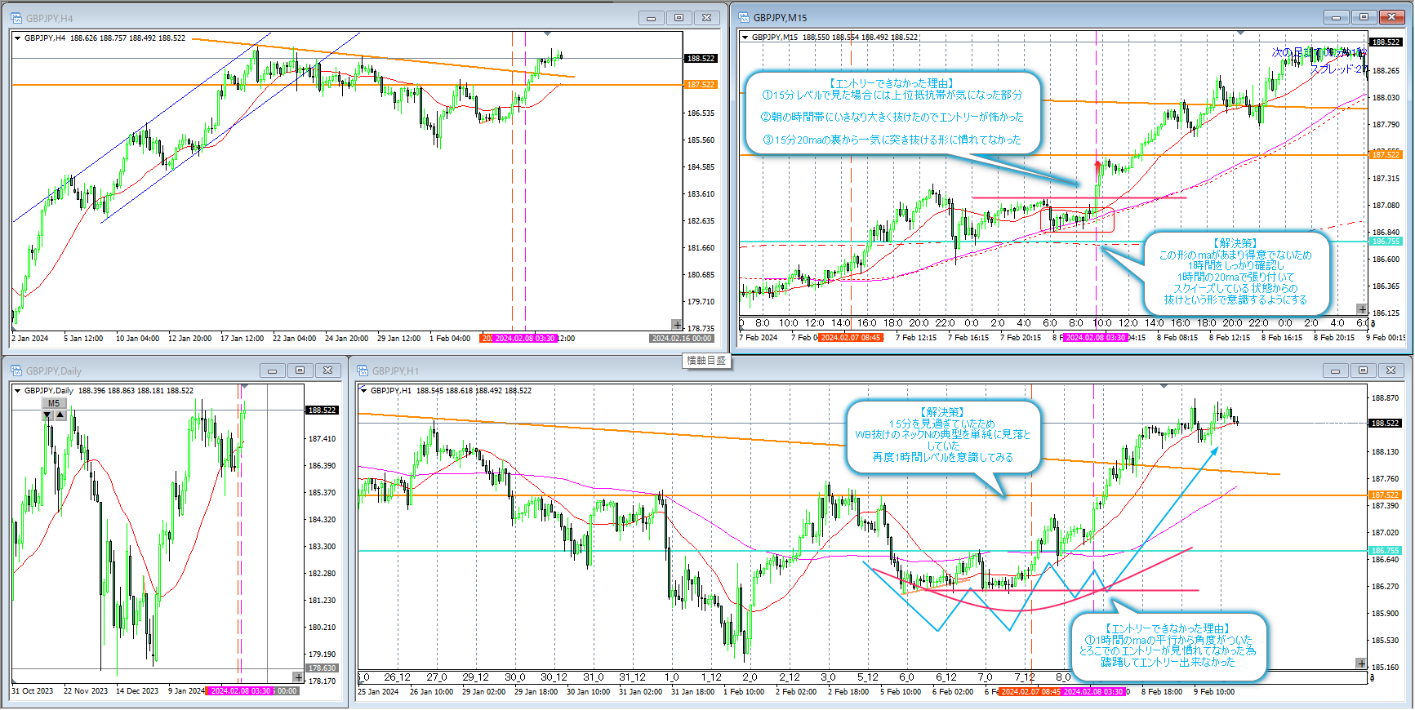This screenshot has width=1415, height=710.
Task: Click the H4 chart's 2024.02.08 03:30 date marker
Action: [523, 339]
